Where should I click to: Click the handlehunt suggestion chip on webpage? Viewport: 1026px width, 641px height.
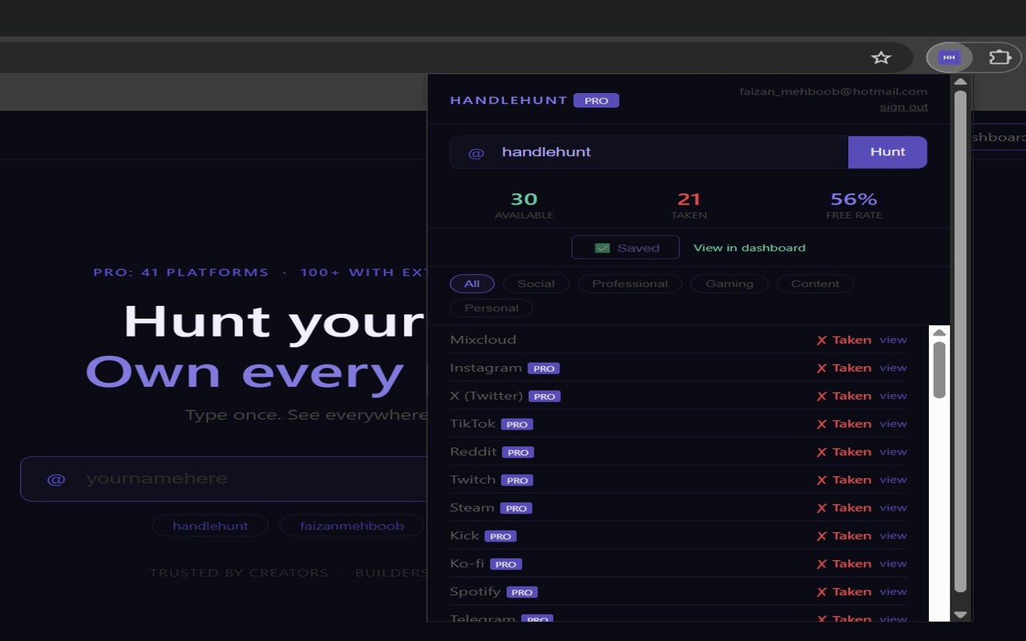click(210, 526)
